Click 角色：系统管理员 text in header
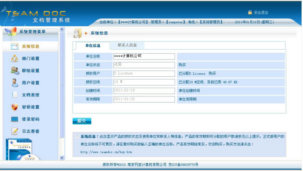 coord(205,22)
